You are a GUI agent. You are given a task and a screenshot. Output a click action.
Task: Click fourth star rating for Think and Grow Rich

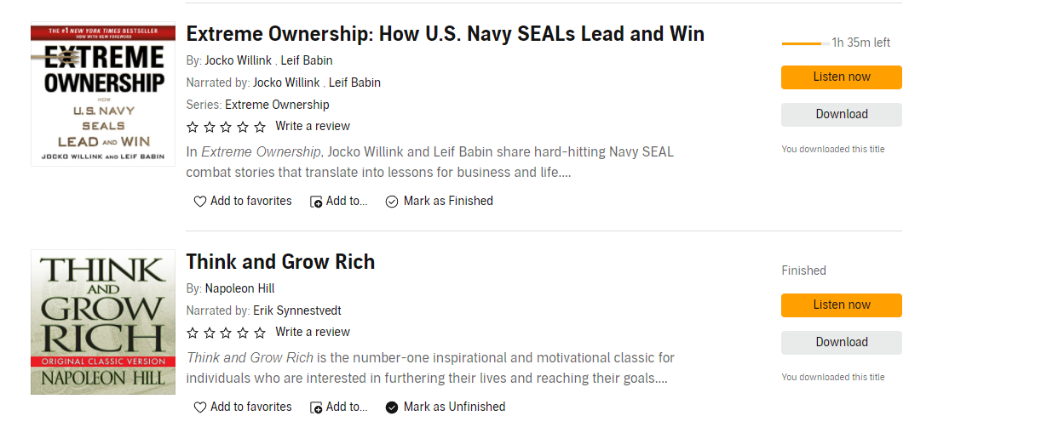click(244, 333)
